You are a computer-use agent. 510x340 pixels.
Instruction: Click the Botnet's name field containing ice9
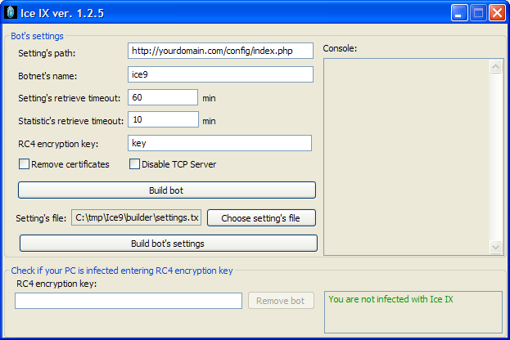[x=220, y=74]
